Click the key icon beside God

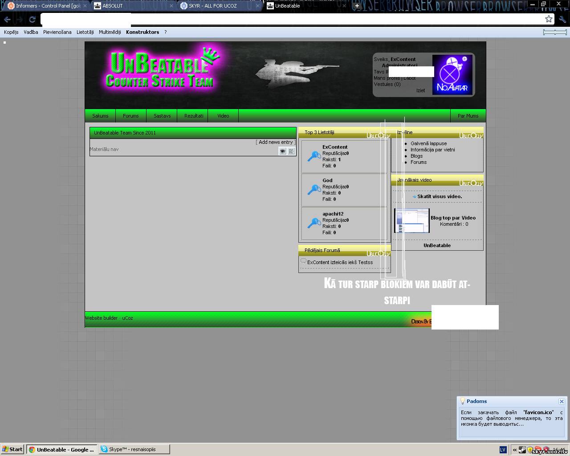(x=314, y=190)
